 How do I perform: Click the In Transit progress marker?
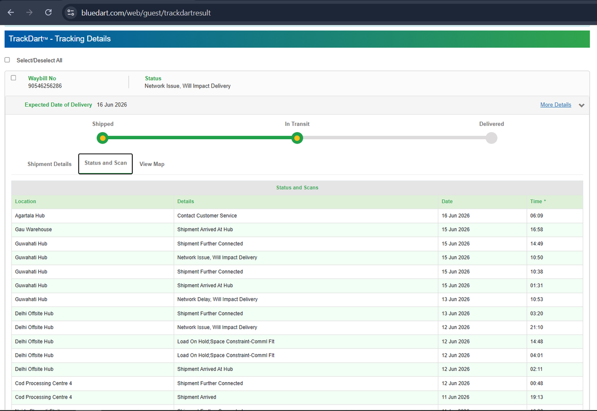(297, 138)
